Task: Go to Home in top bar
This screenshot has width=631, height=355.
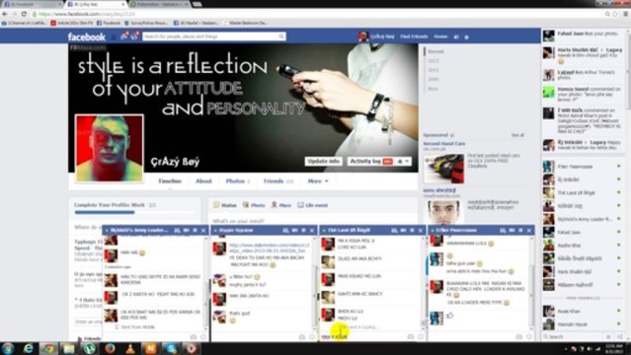Action: [x=440, y=36]
